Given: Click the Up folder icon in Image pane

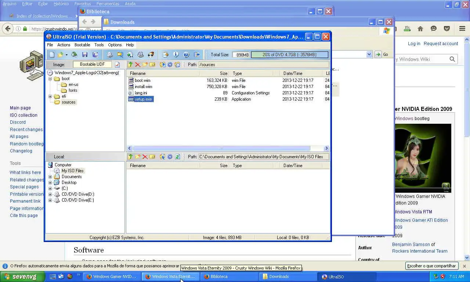Looking at the screenshot, I should pyautogui.click(x=130, y=64).
